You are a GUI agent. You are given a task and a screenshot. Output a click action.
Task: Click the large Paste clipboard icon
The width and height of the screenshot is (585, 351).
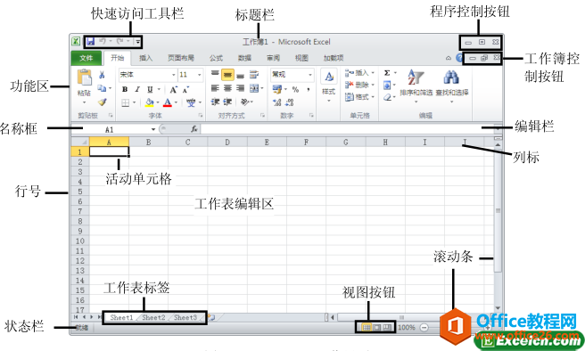(x=85, y=78)
